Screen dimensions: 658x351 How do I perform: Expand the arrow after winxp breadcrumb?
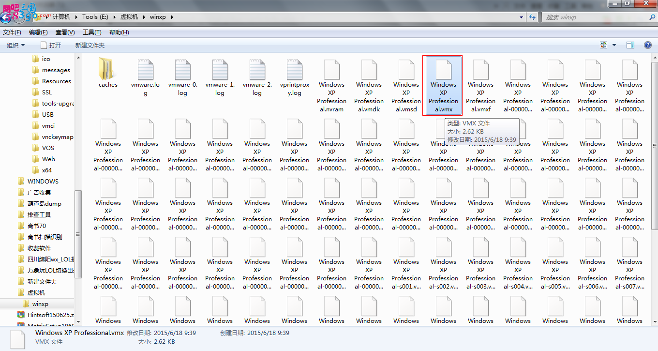[172, 17]
